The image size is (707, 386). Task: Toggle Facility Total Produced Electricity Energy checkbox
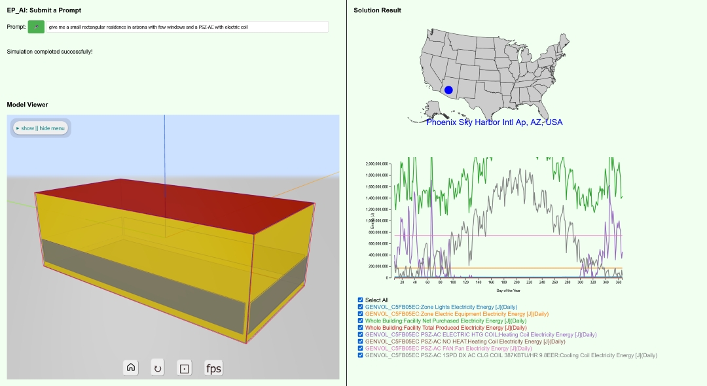coord(361,328)
